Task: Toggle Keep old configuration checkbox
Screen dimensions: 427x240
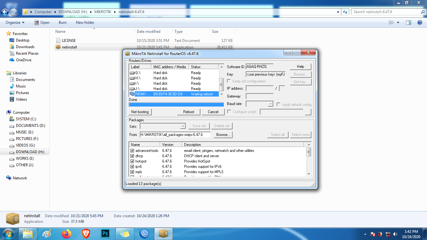Action: 229,81
